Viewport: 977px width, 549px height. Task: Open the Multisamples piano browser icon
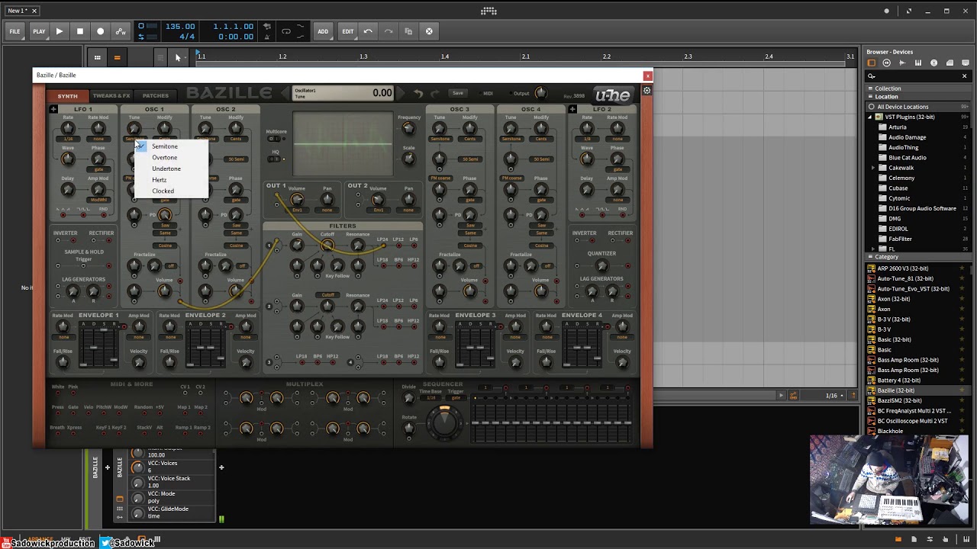(x=918, y=63)
